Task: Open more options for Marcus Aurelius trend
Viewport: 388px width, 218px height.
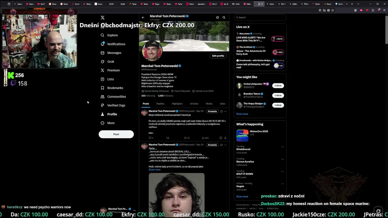Action: pyautogui.click(x=283, y=159)
